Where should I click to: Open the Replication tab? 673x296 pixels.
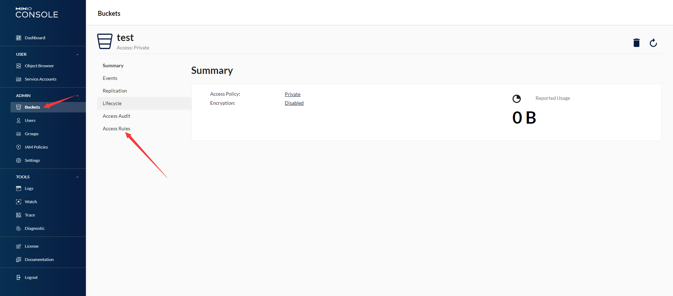click(144, 91)
